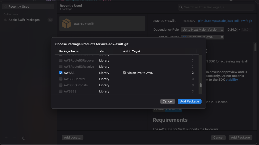Image resolution: width=259 pixels, height=145 pixels.
Task: Open target stepper for AWSRoute53Resolver row
Action: coord(192,67)
